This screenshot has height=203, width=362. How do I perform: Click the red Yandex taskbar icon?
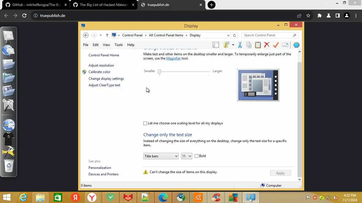point(75,197)
